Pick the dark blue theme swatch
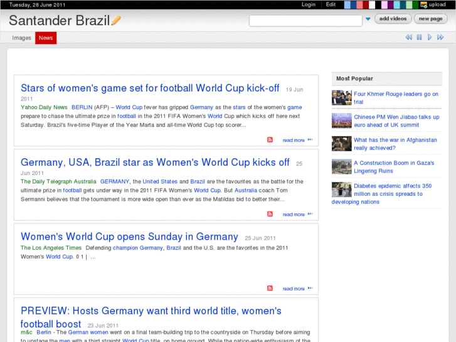 (x=353, y=4)
